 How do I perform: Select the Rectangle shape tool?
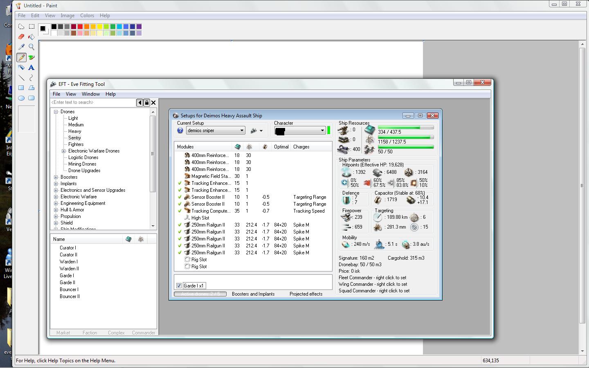tap(21, 88)
